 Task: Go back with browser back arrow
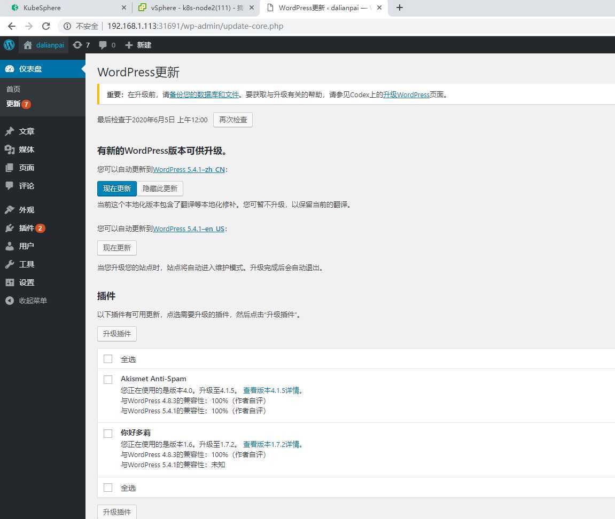tap(12, 26)
